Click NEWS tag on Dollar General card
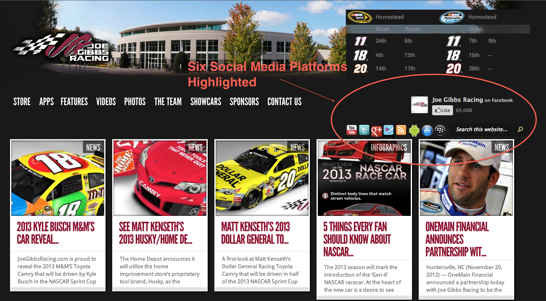This screenshot has width=546, height=301. click(298, 147)
